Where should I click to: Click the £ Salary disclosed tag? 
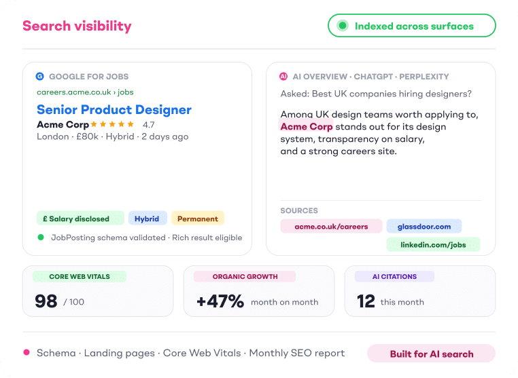[80, 219]
